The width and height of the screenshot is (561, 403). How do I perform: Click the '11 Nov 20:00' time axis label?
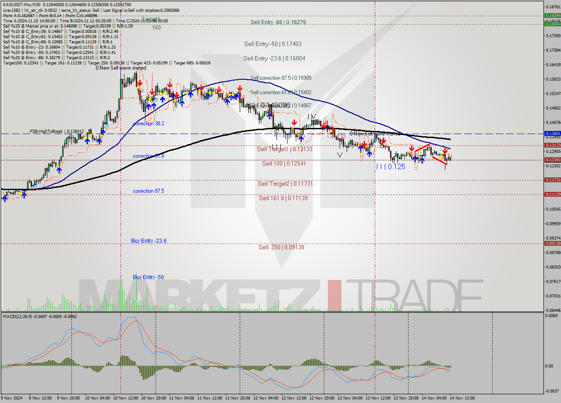[238, 398]
